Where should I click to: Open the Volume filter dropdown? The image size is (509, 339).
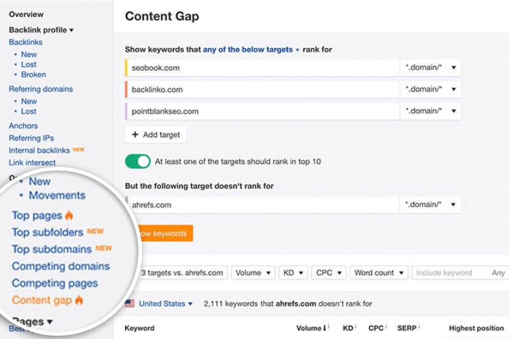click(x=254, y=273)
